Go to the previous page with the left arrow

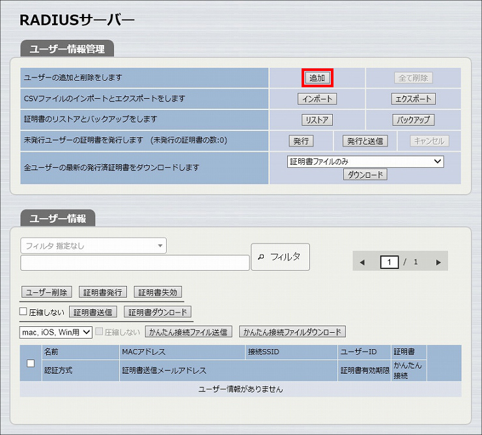click(x=362, y=262)
